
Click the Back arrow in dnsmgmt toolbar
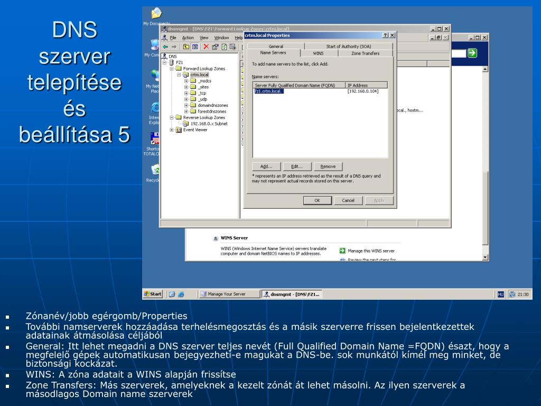tap(165, 47)
